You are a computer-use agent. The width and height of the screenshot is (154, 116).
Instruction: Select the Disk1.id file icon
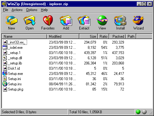(5, 68)
